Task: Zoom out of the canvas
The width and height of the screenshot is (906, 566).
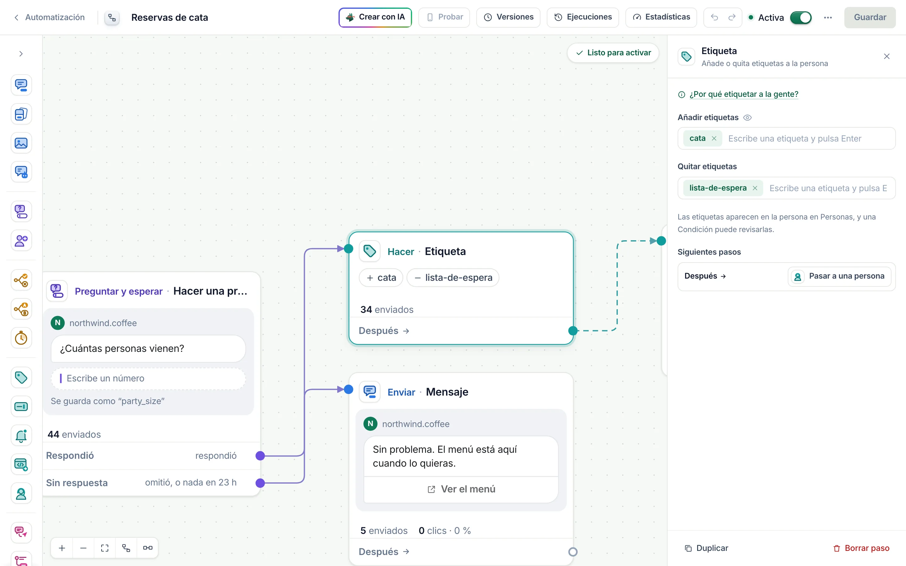Action: (x=83, y=548)
